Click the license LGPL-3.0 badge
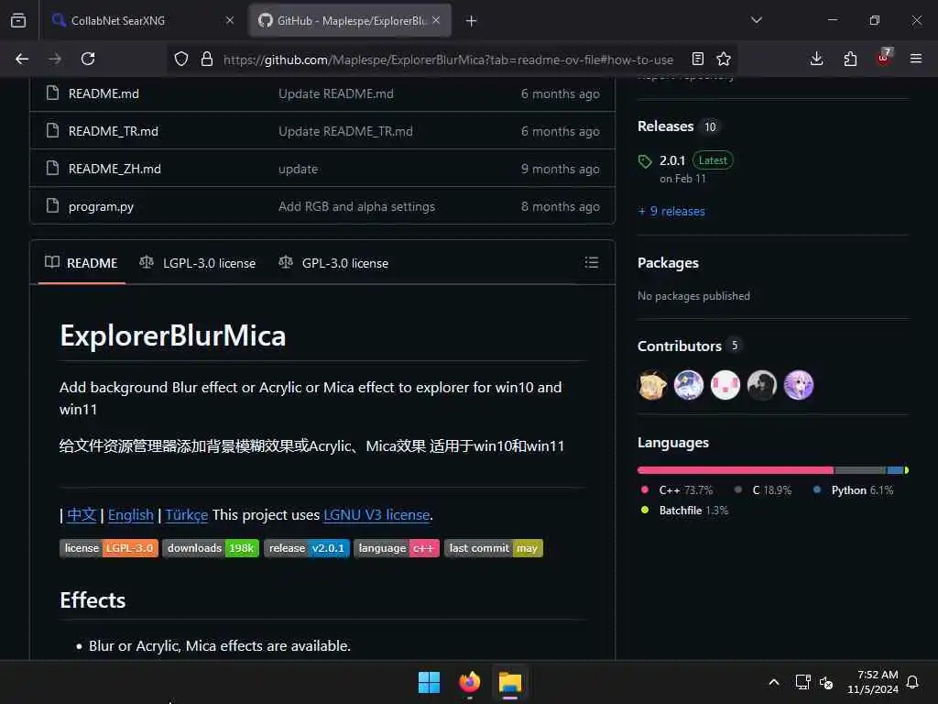Viewport: 938px width, 704px height. pos(109,548)
